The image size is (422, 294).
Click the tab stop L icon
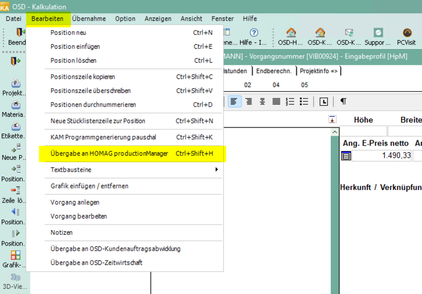[x=324, y=102]
